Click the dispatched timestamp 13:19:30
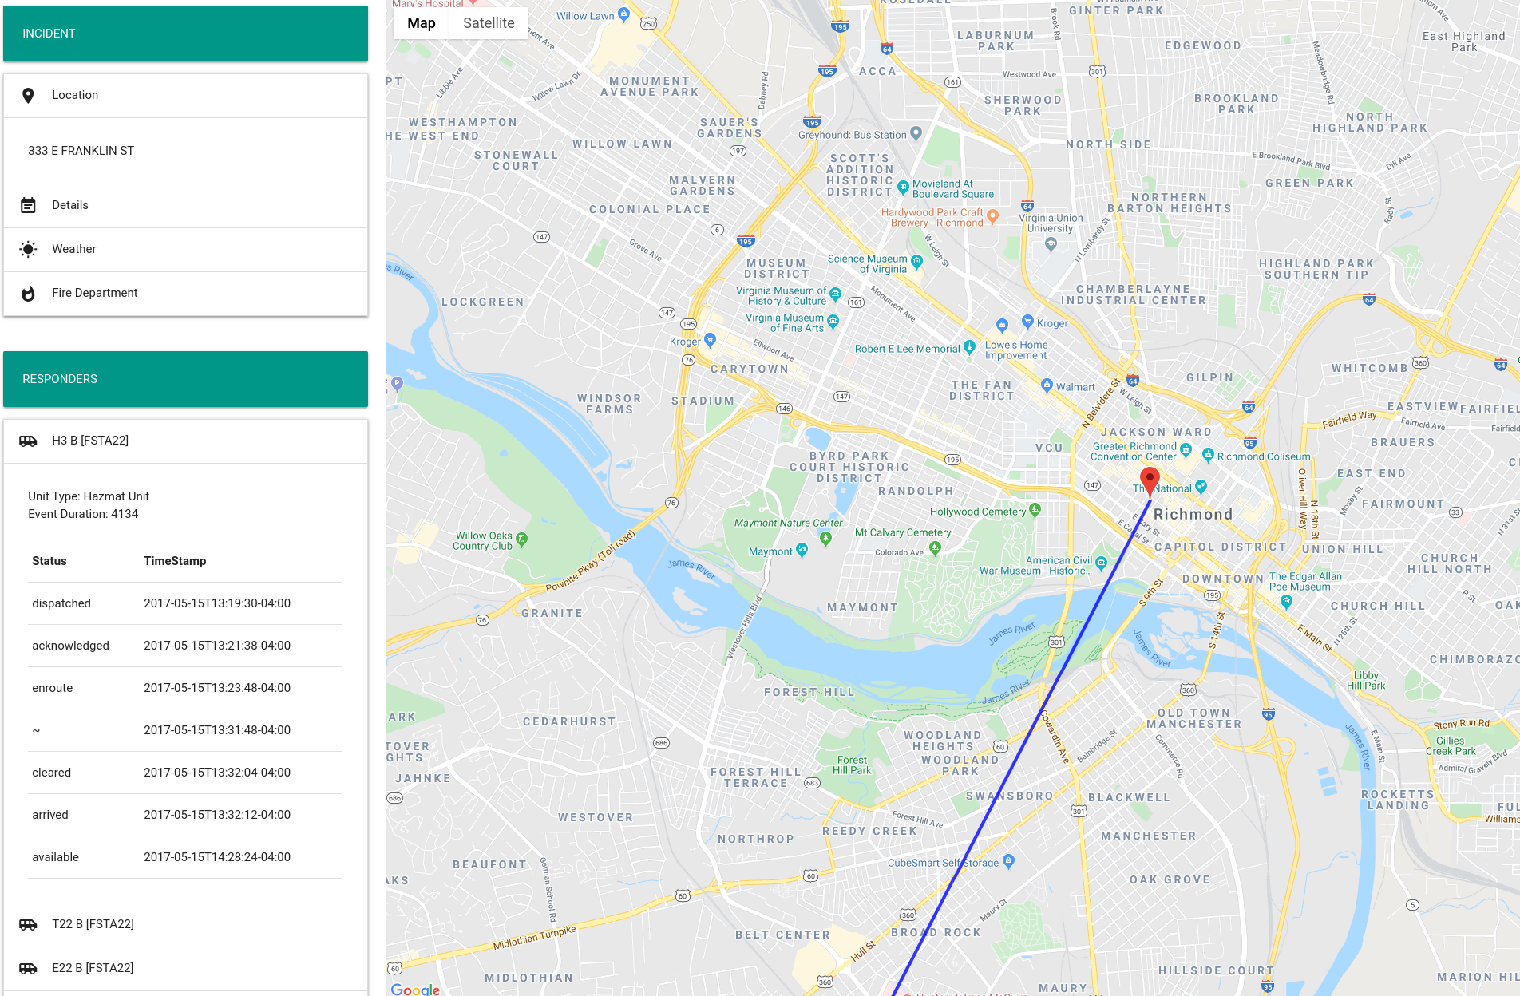This screenshot has height=996, width=1520. pos(217,603)
